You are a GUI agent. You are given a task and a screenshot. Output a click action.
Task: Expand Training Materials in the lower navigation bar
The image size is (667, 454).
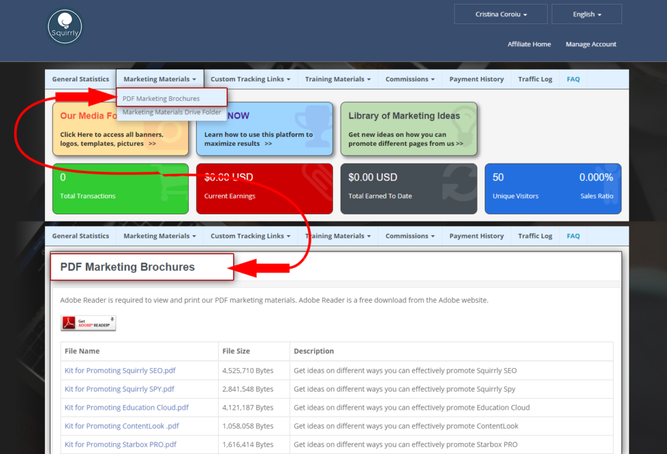tap(338, 236)
